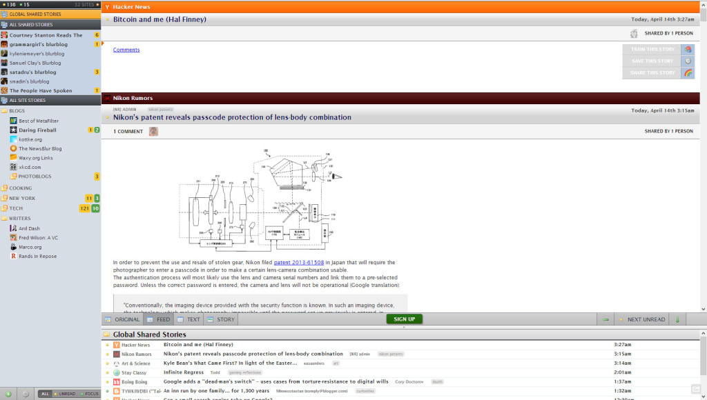Viewport: 707px width, 400px height.
Task: Click the kottke.org favicon
Action: [13, 139]
